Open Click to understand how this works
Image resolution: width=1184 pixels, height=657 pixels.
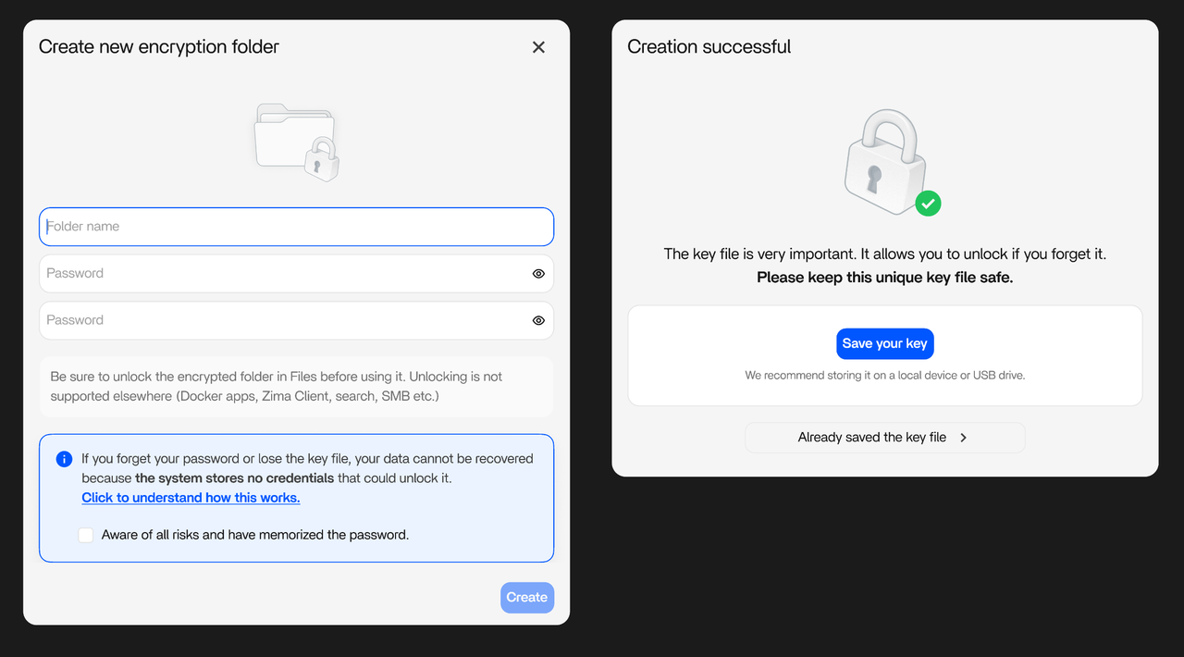[191, 498]
